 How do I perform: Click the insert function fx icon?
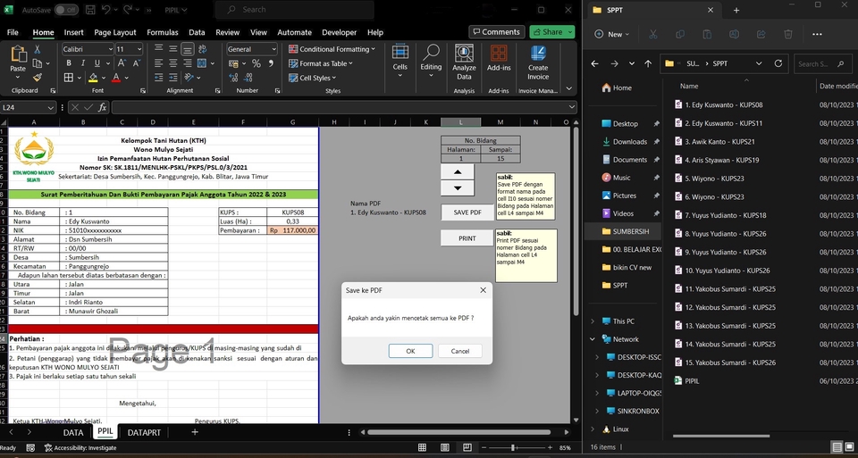[102, 108]
